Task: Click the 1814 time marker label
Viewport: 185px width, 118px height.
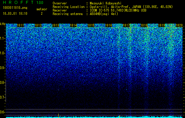Action: [74, 25]
